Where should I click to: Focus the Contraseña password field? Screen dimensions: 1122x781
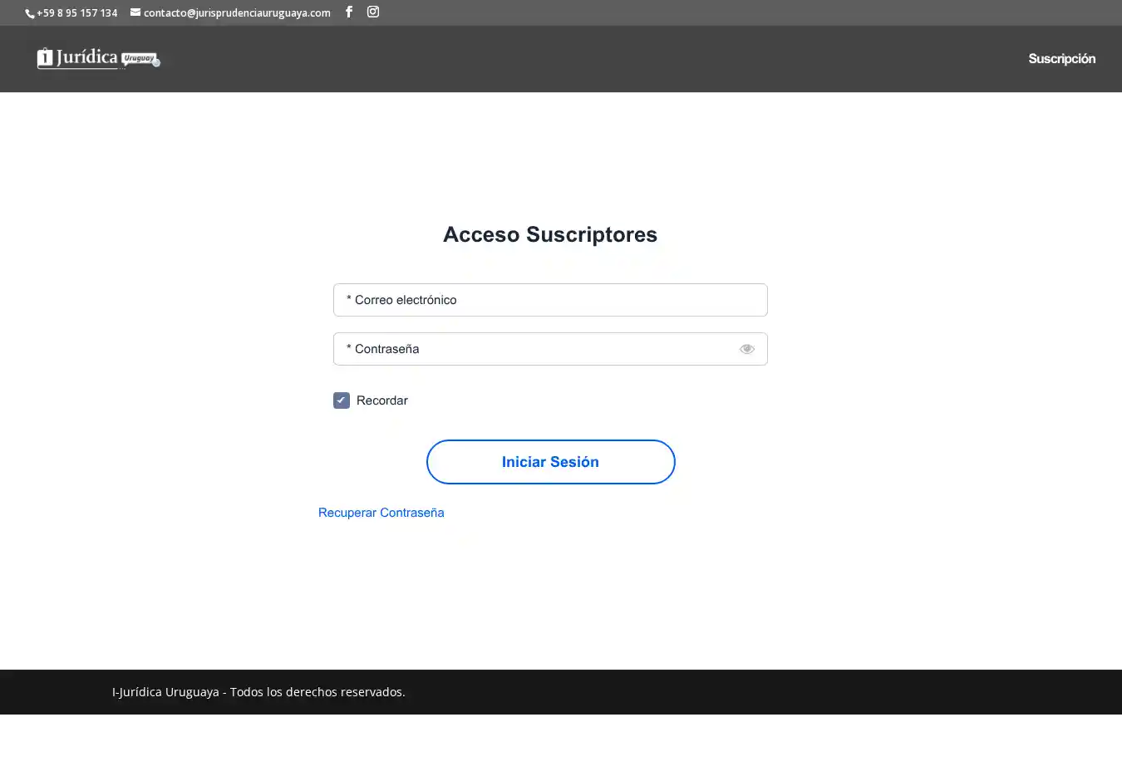pyautogui.click(x=532, y=349)
